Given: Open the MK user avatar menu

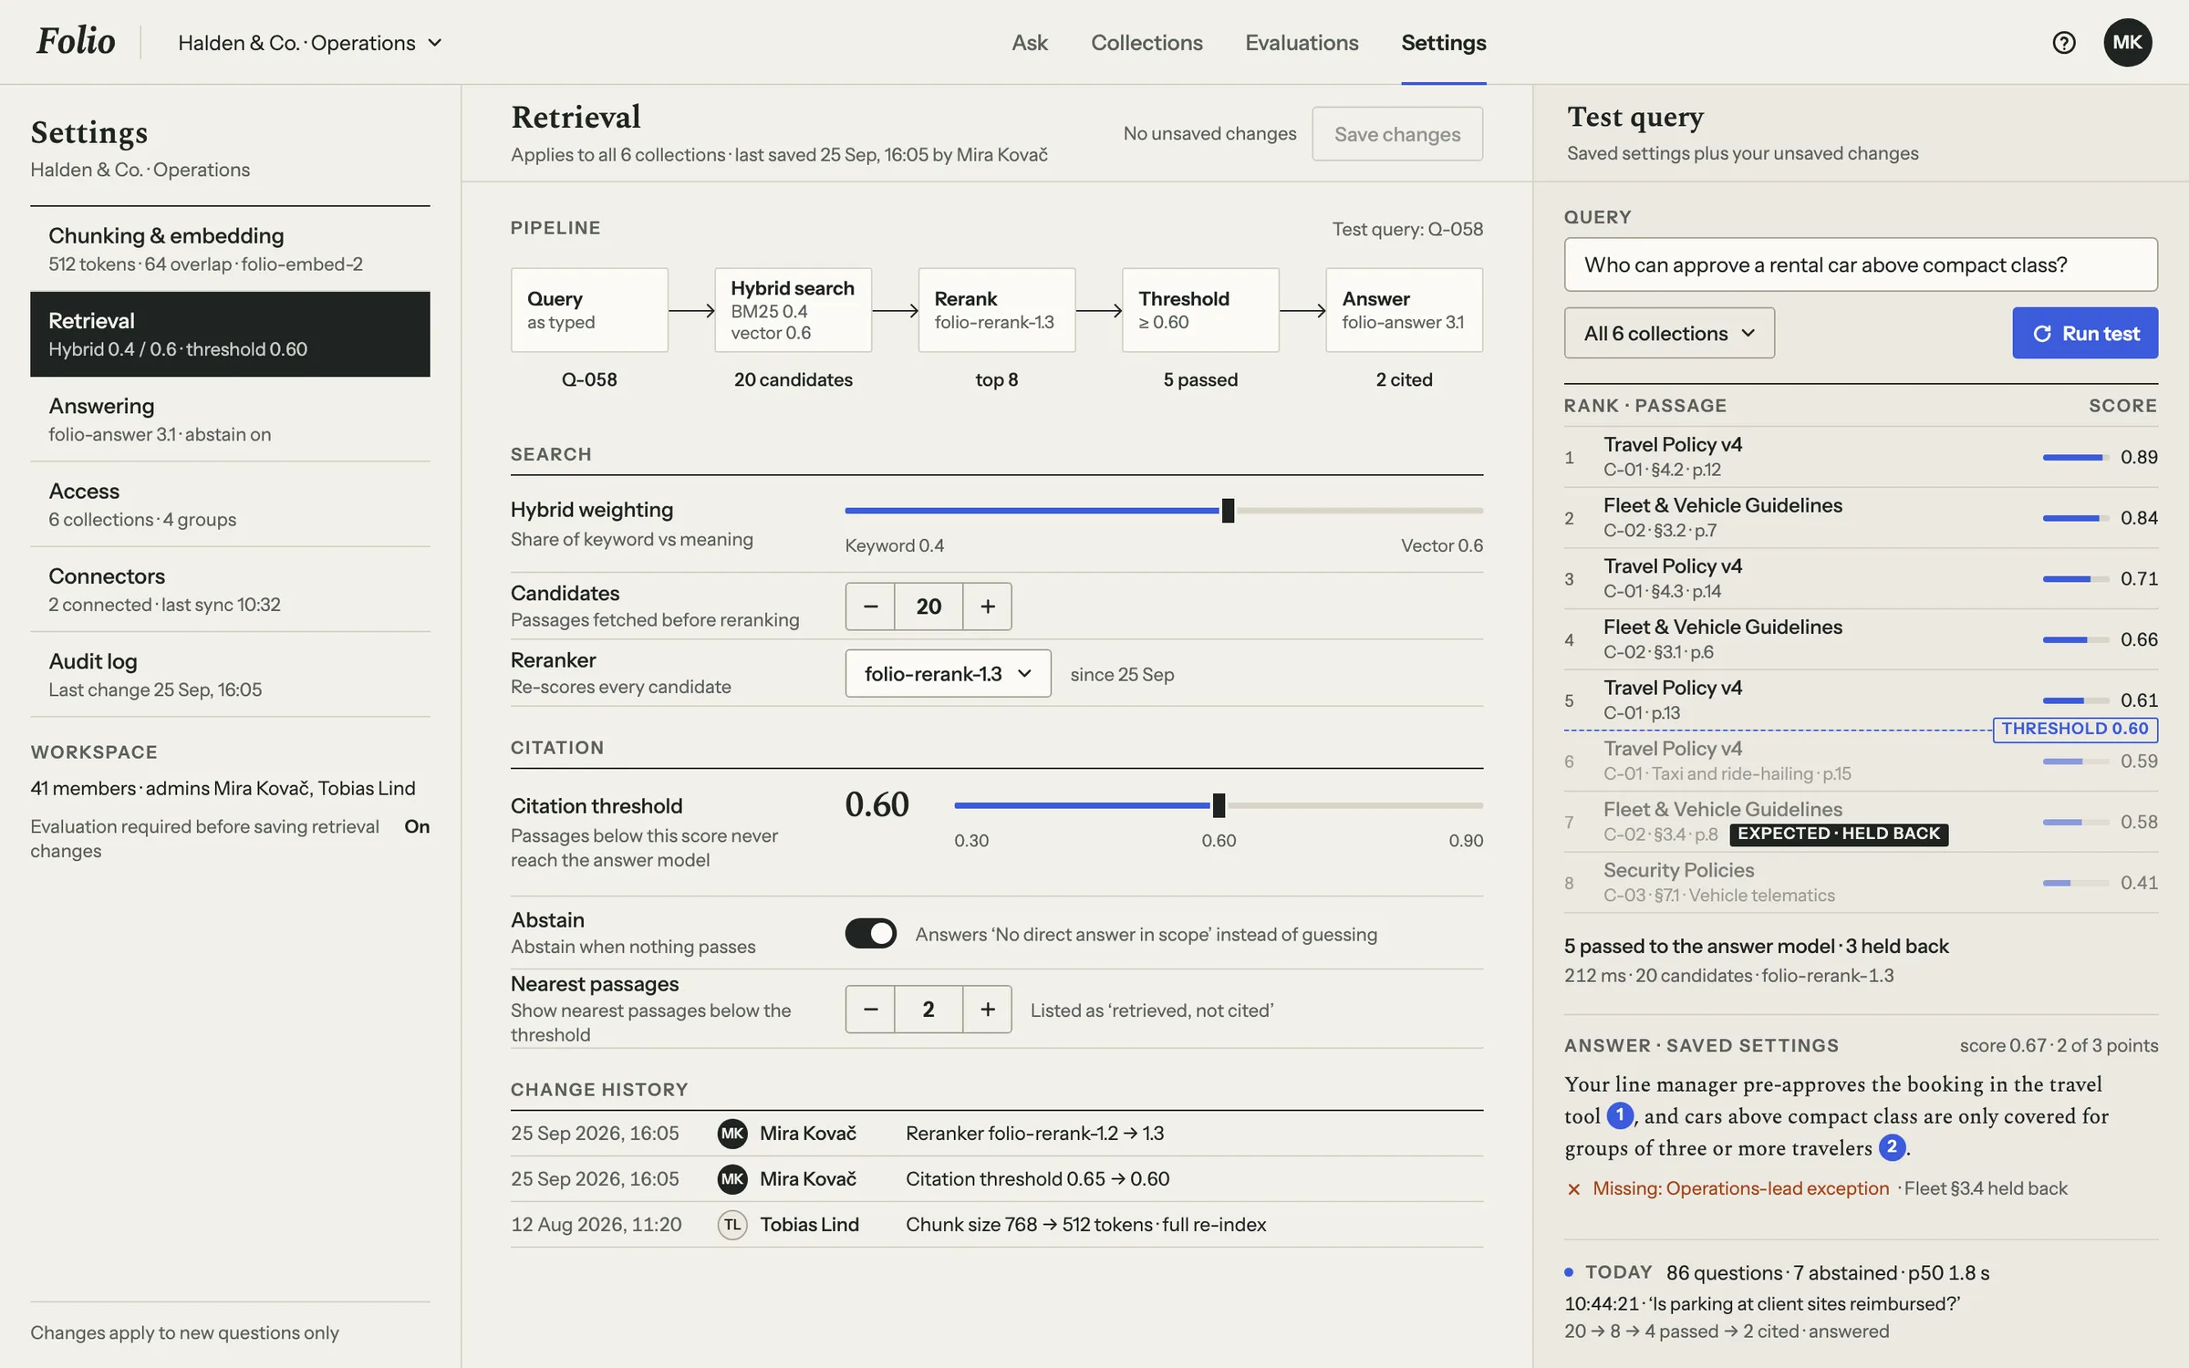Looking at the screenshot, I should (2127, 43).
